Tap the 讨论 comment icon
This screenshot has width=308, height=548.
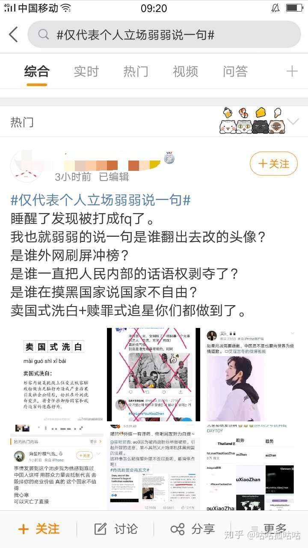point(100,529)
